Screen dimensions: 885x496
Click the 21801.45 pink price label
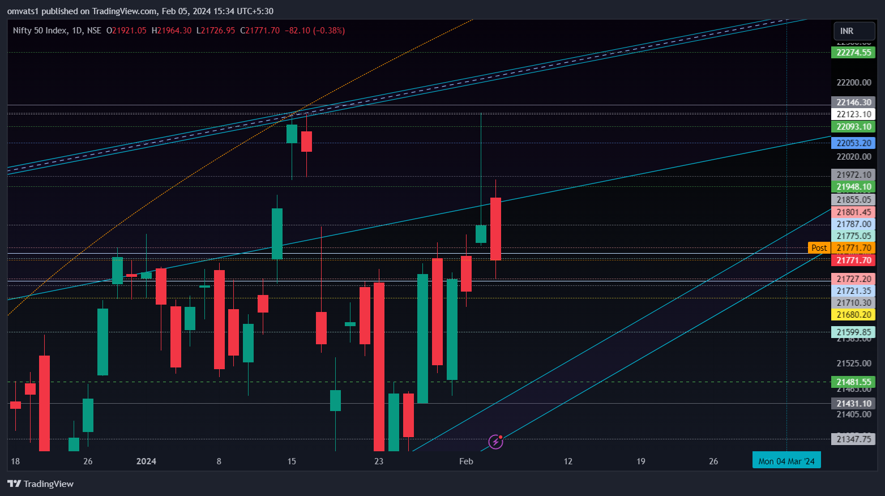point(853,212)
